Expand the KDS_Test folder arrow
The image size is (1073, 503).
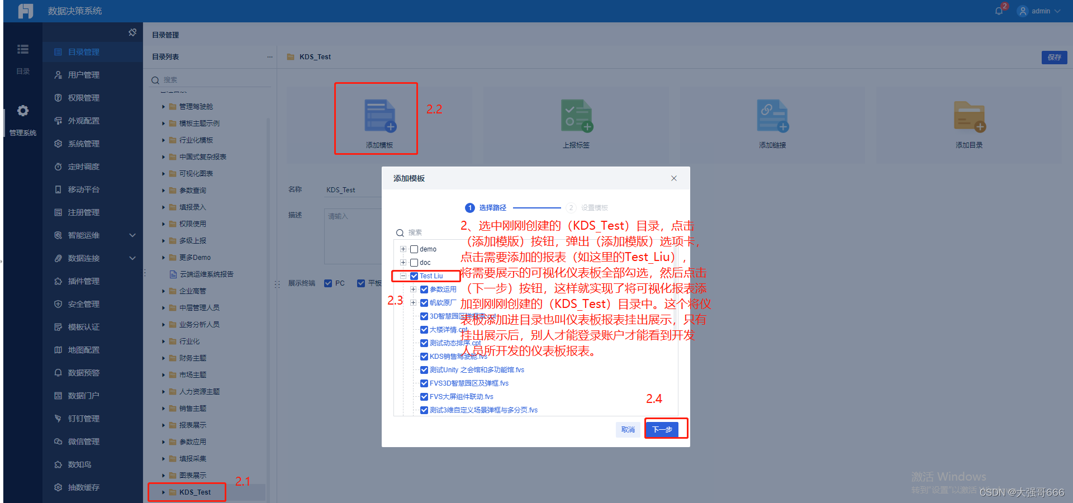point(164,492)
